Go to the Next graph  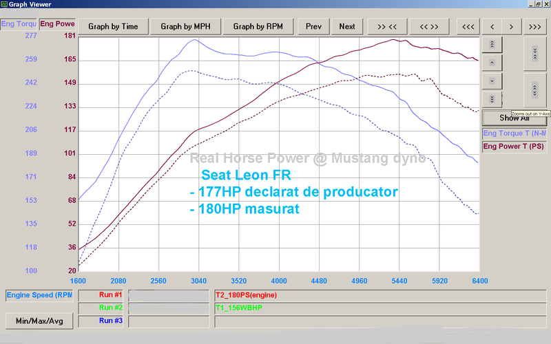click(347, 27)
